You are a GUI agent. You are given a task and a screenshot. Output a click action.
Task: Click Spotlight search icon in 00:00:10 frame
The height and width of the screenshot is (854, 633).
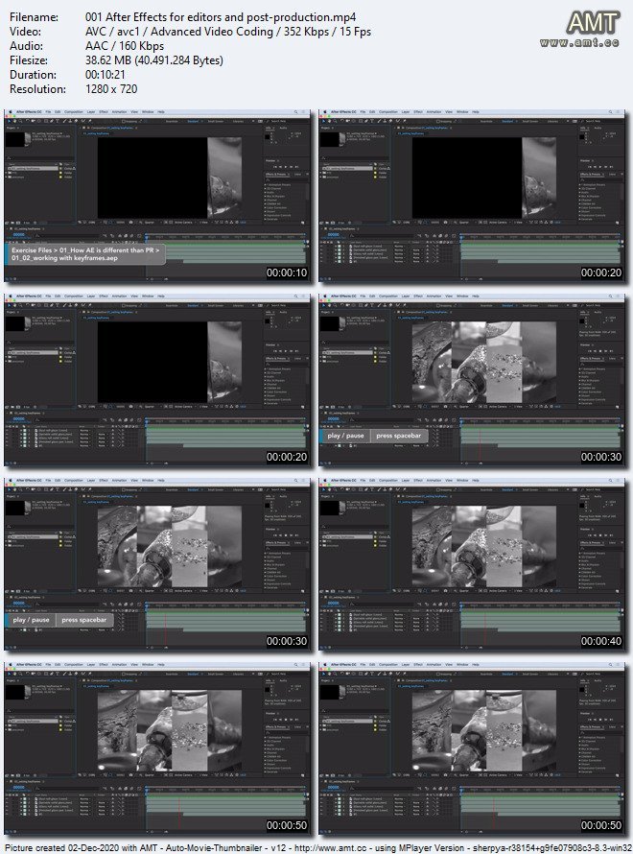296,111
